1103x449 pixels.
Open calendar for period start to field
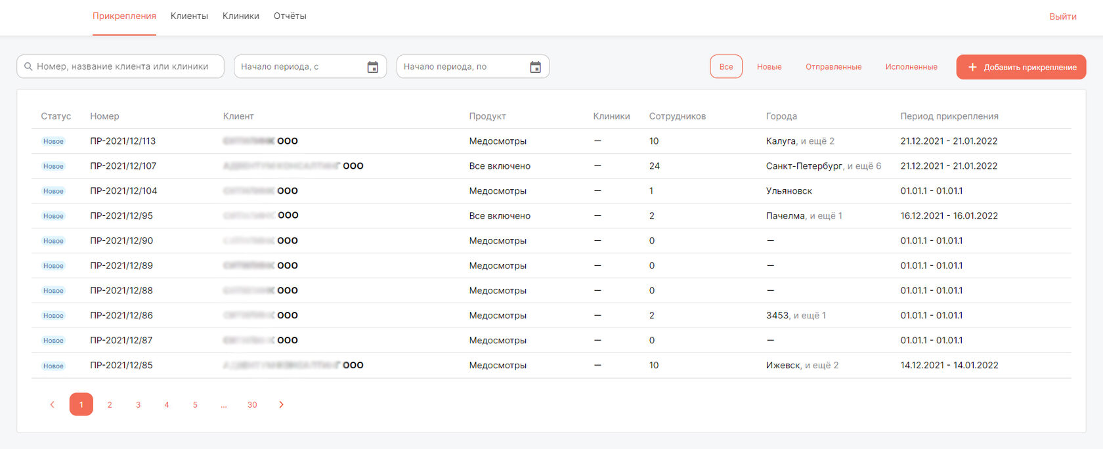click(x=535, y=67)
